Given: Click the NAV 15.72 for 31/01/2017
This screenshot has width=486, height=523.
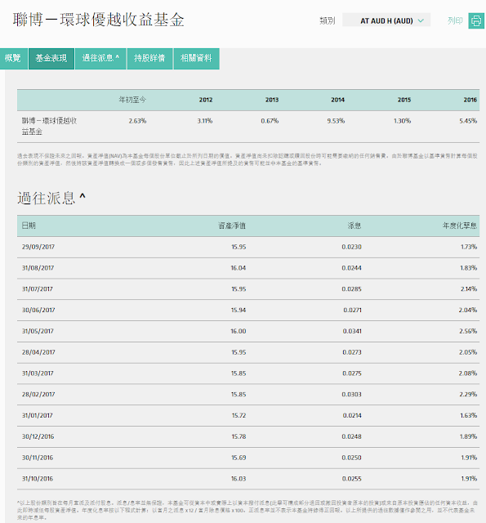Looking at the screenshot, I should (239, 415).
